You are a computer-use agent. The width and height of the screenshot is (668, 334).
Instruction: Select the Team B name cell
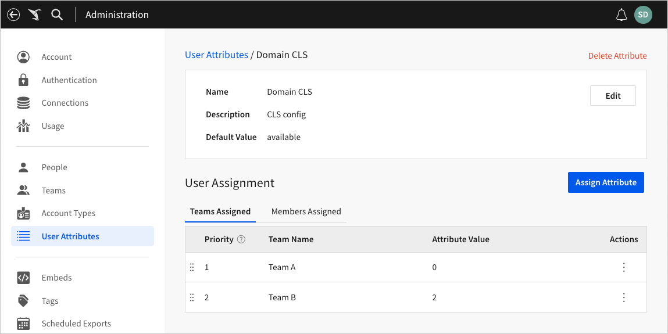(x=282, y=297)
